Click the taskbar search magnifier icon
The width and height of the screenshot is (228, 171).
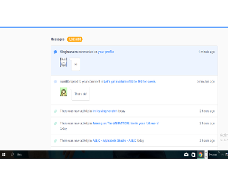click(x=12, y=154)
